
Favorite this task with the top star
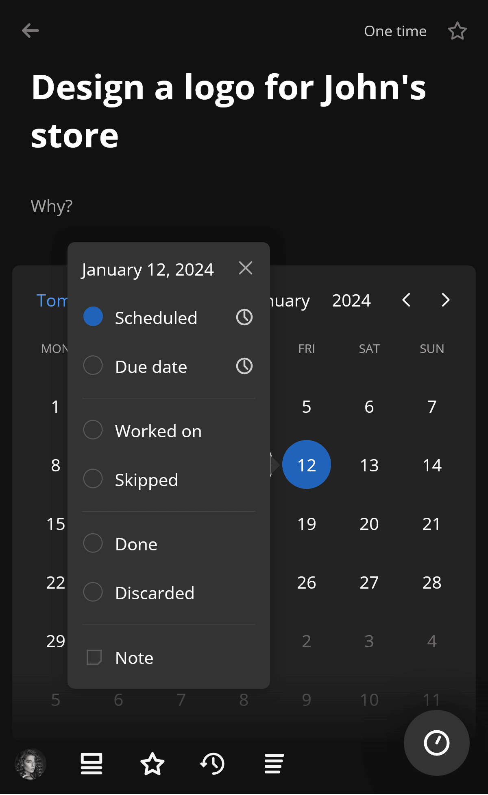[x=457, y=31]
